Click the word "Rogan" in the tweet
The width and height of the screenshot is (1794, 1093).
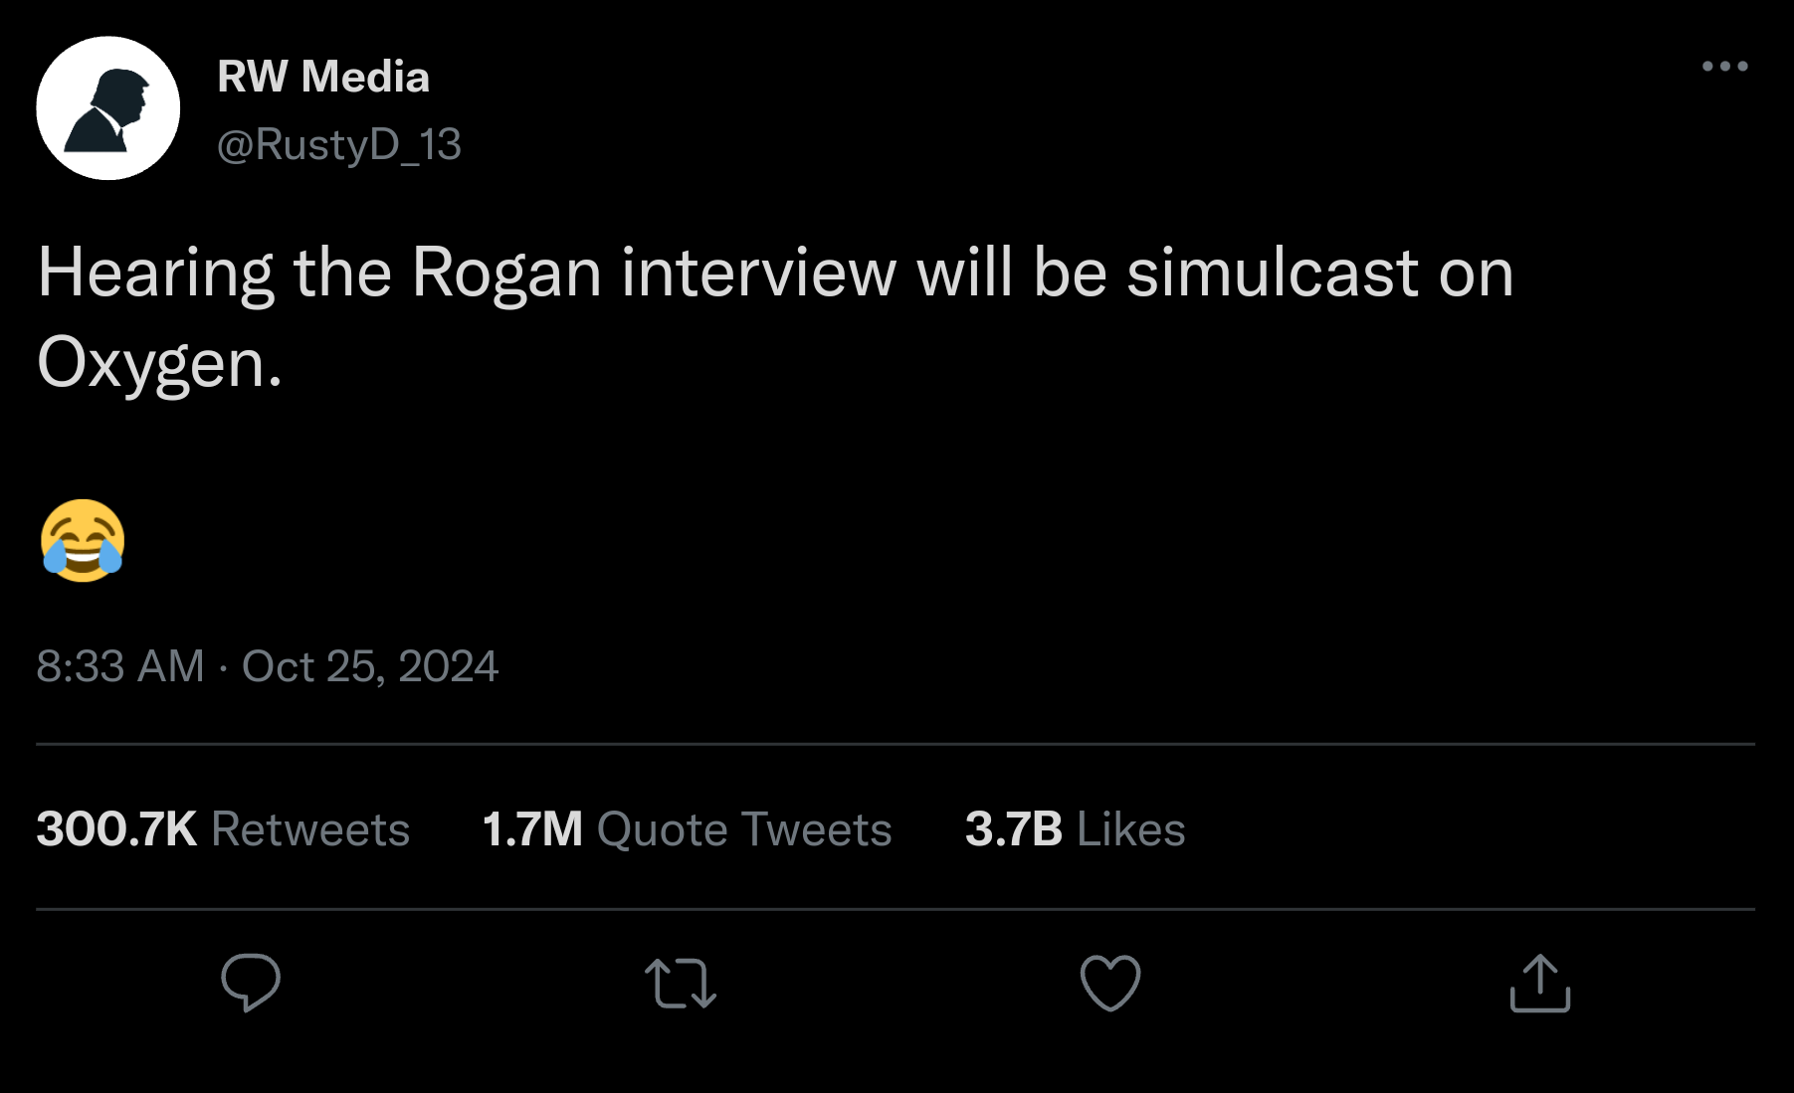506,273
